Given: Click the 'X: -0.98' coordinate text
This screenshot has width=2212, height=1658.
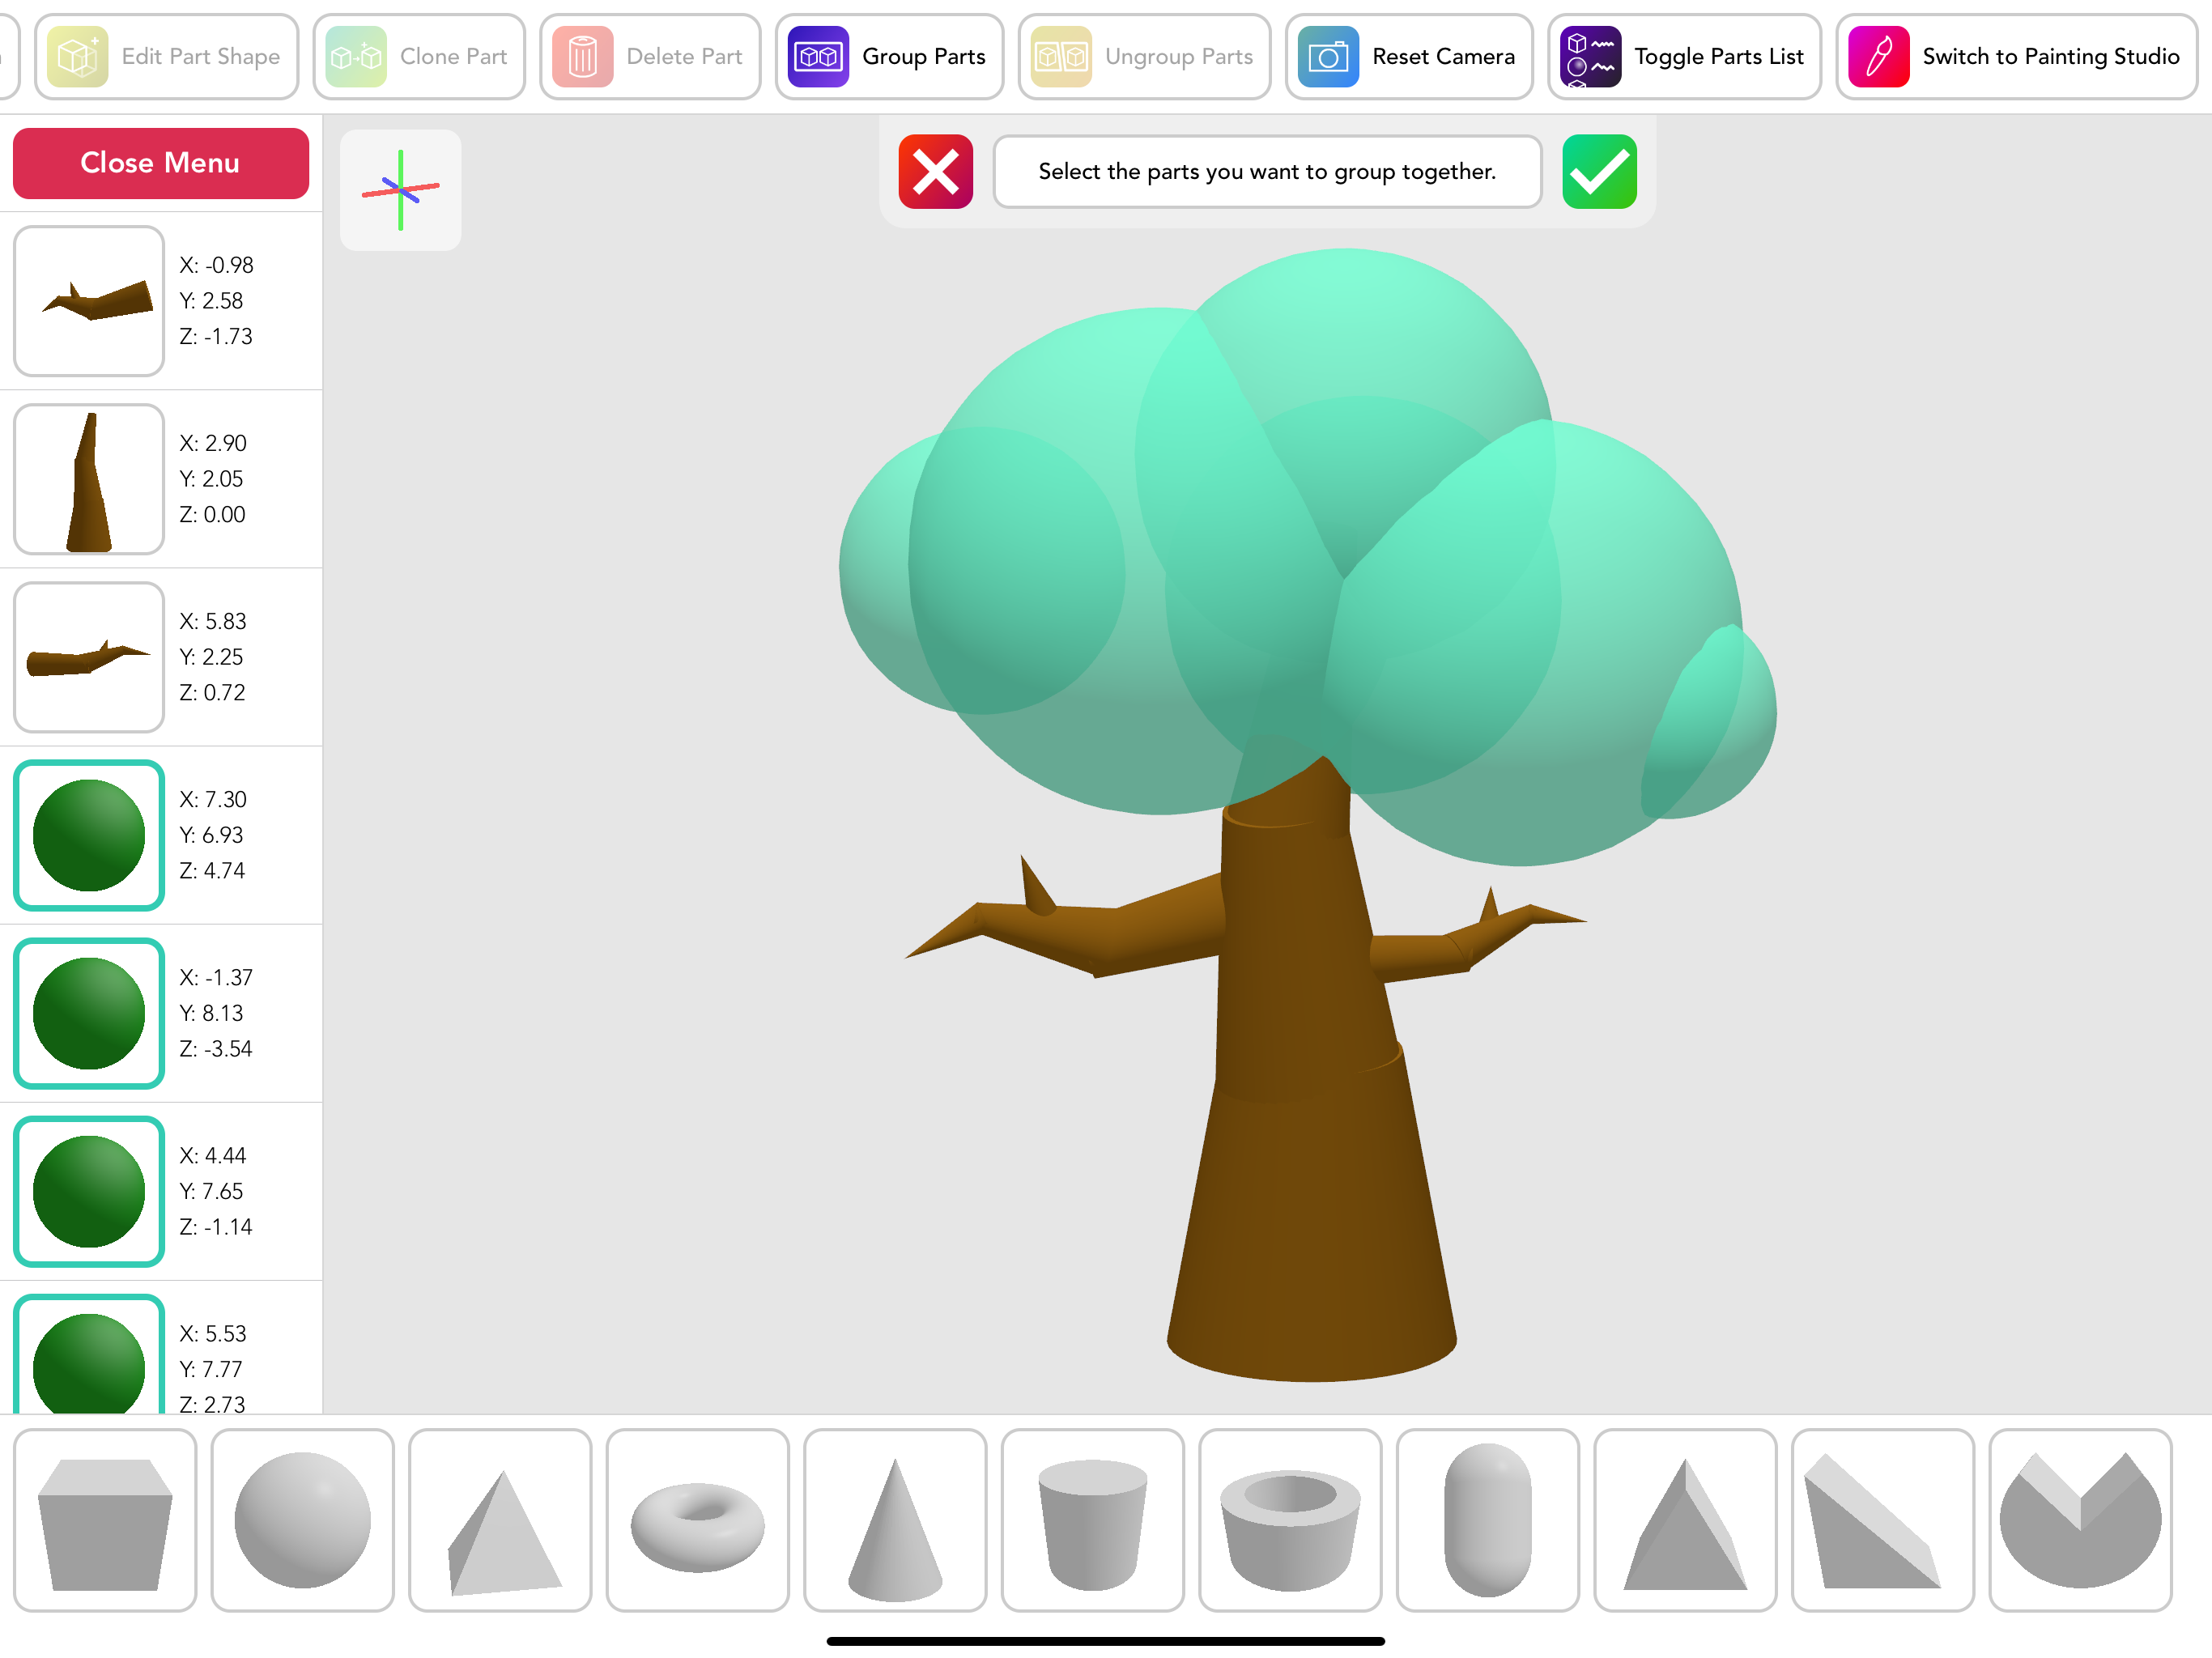Looking at the screenshot, I should [x=216, y=265].
